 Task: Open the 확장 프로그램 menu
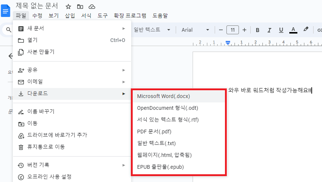click(130, 15)
